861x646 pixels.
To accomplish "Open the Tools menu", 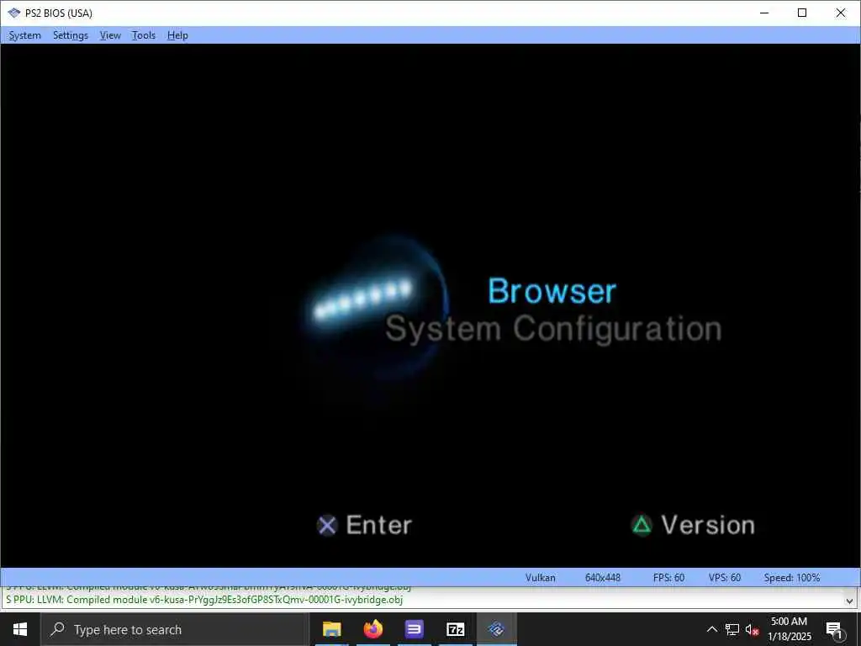I will (x=144, y=35).
